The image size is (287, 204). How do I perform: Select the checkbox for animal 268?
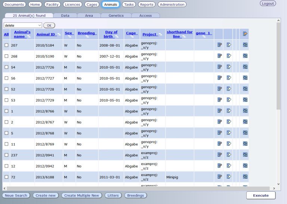click(x=6, y=56)
